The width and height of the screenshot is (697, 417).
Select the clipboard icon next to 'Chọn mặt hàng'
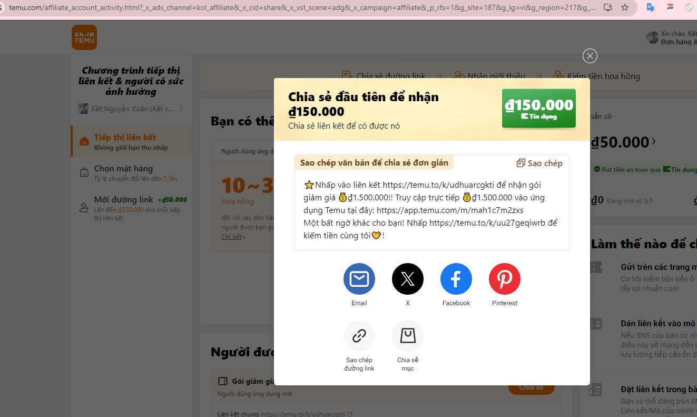coord(84,171)
